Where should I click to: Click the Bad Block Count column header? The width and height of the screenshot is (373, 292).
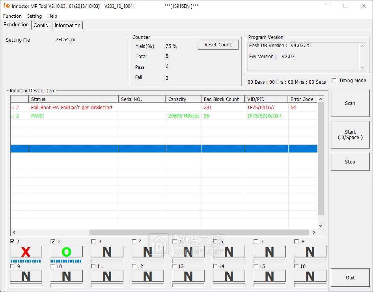coord(223,99)
